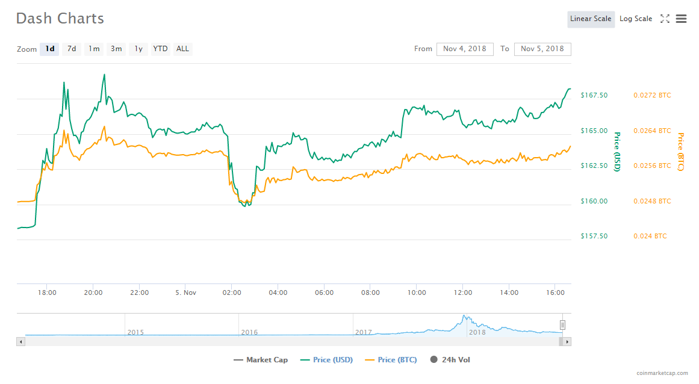Click the navigator right scroll arrow
699x384 pixels.
point(567,342)
